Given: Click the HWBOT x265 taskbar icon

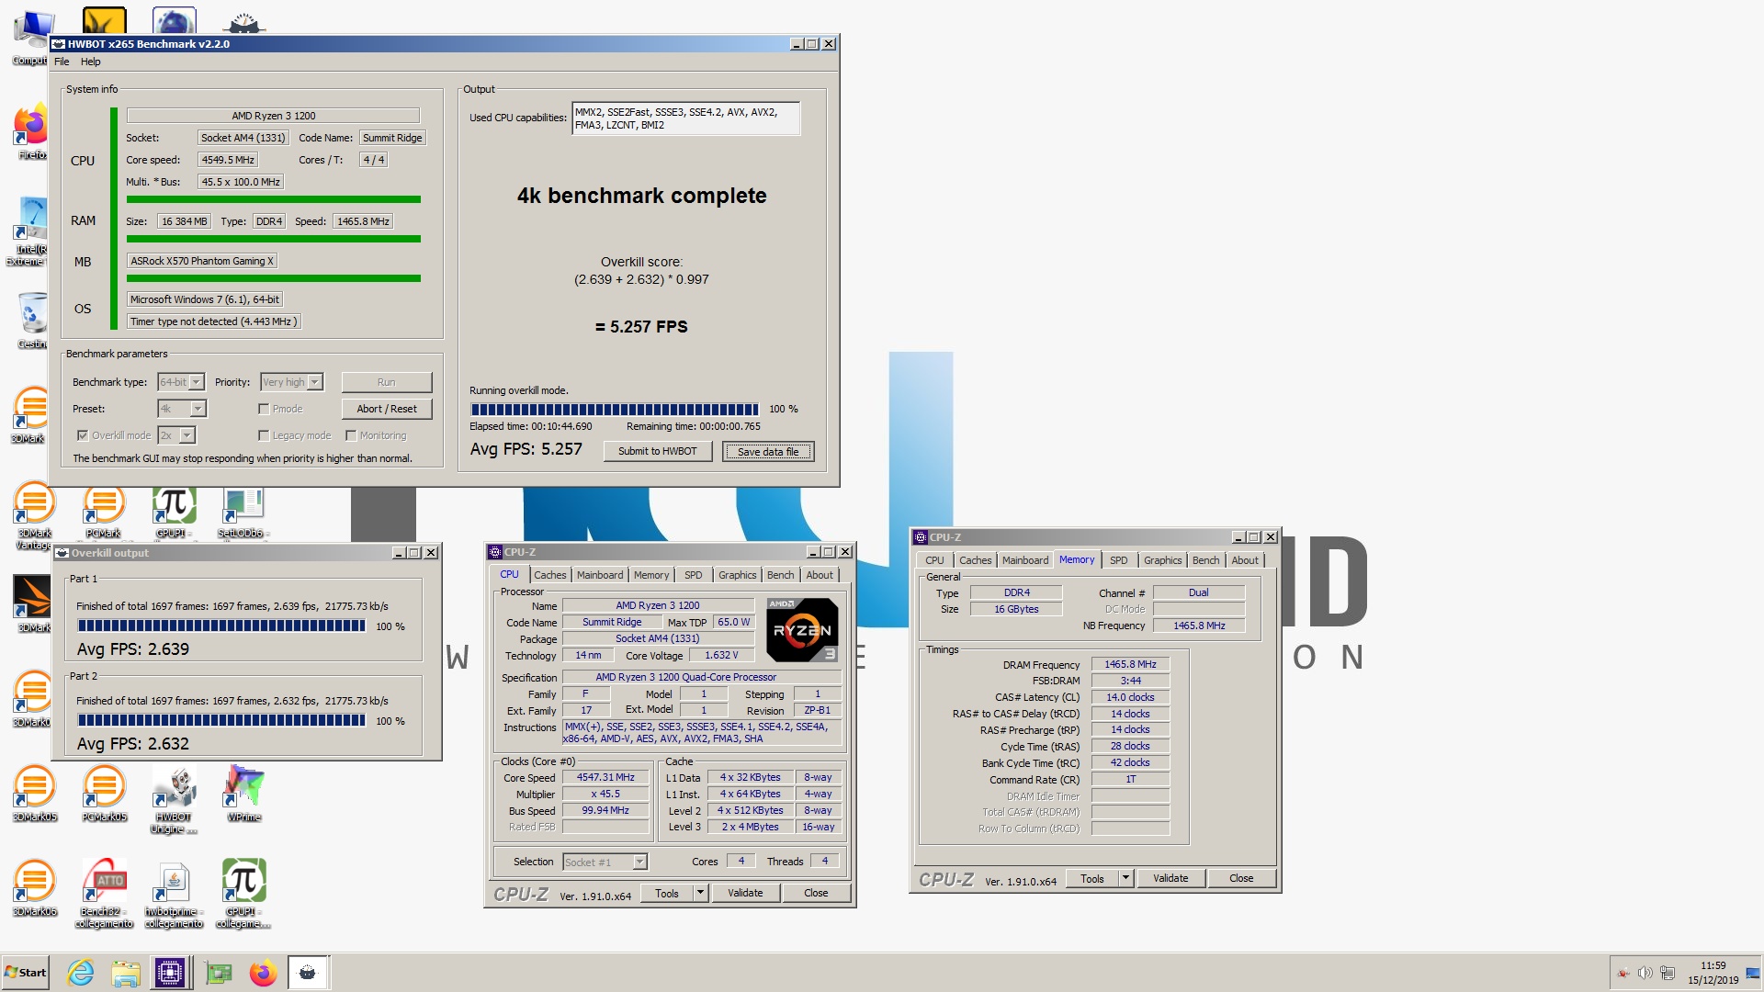Looking at the screenshot, I should [x=308, y=973].
